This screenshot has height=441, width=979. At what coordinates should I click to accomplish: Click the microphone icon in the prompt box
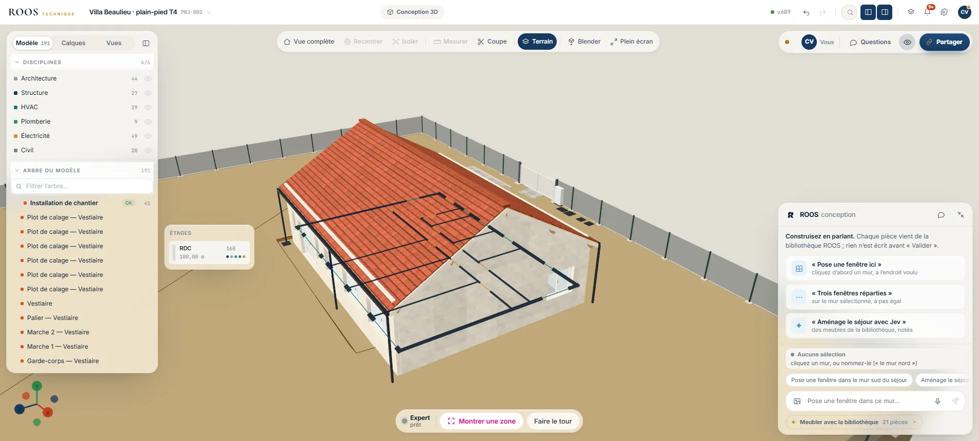(937, 401)
